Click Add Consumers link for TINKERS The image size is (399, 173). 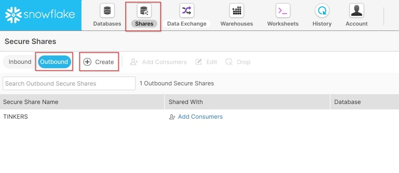pos(196,117)
